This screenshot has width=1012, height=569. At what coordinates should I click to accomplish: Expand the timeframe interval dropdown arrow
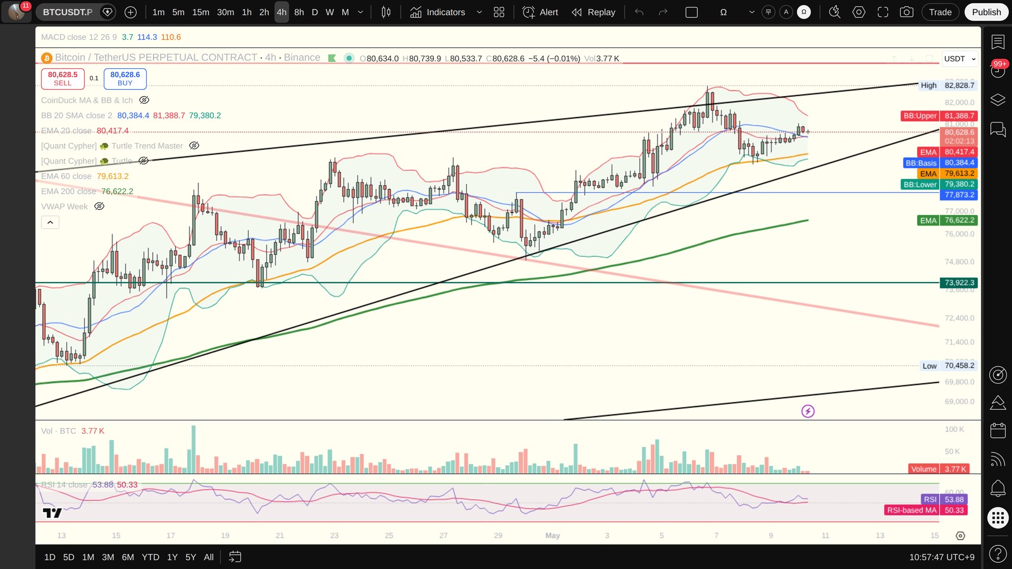[x=361, y=12]
